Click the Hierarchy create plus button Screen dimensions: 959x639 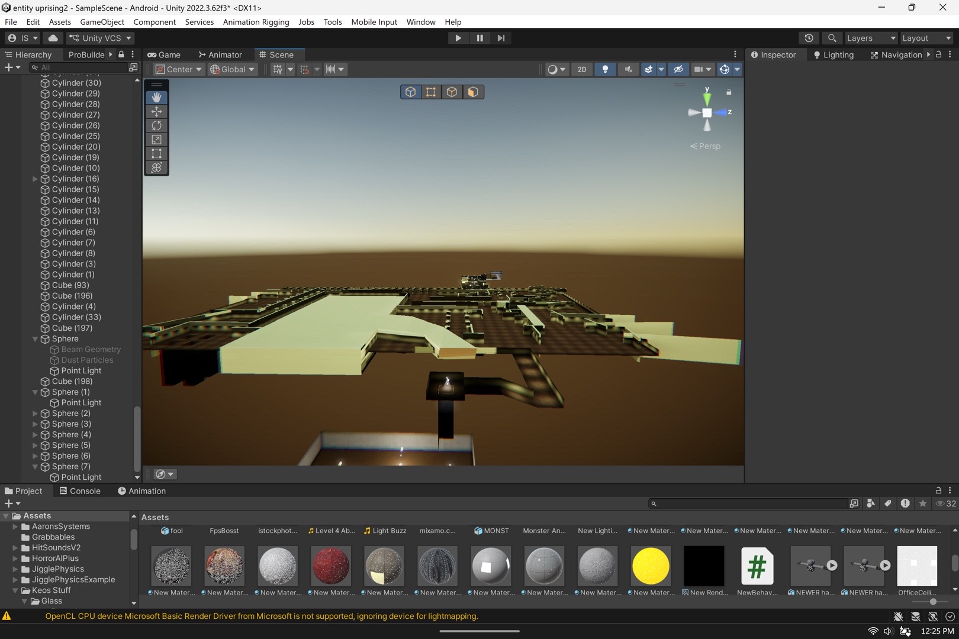click(8, 67)
